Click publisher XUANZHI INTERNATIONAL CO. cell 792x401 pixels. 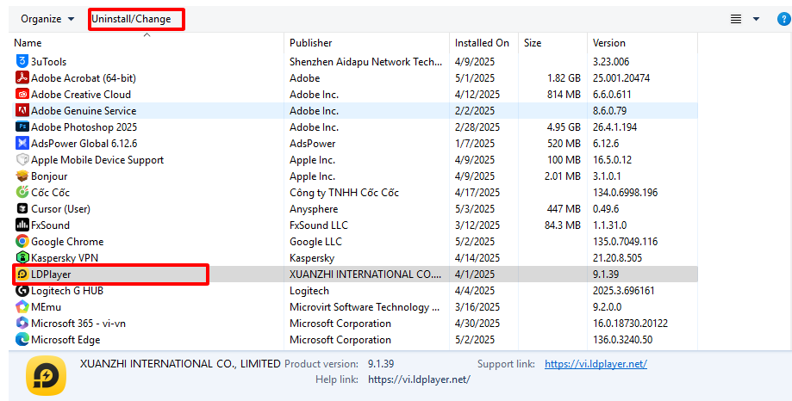[365, 275]
